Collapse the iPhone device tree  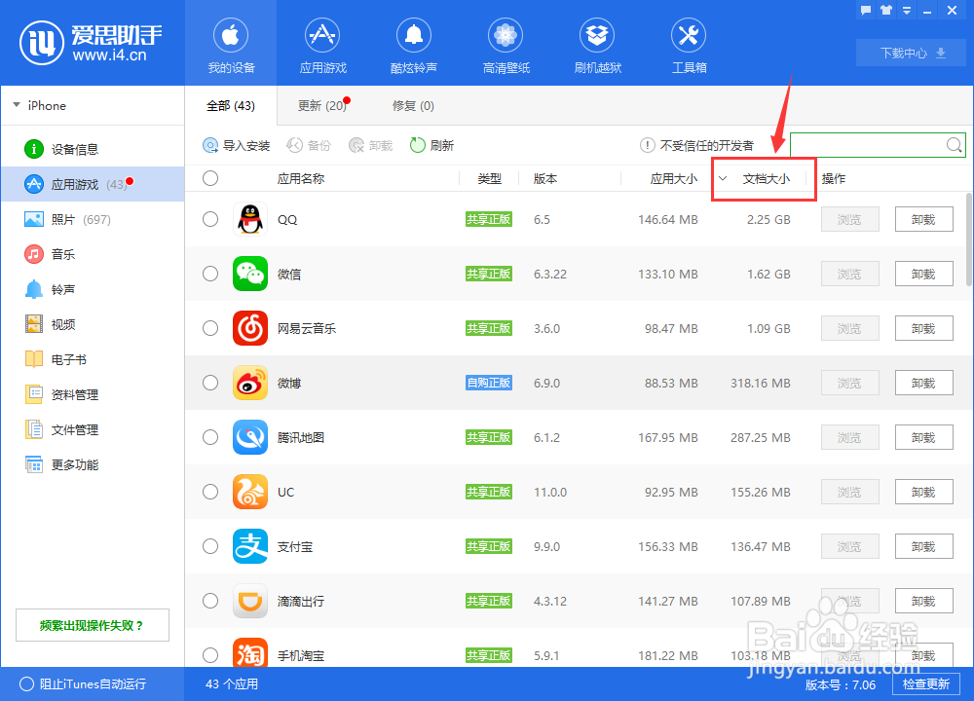coord(17,105)
